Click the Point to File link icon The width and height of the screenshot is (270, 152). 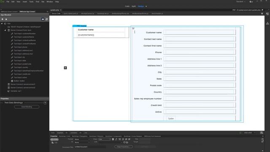tap(124, 142)
